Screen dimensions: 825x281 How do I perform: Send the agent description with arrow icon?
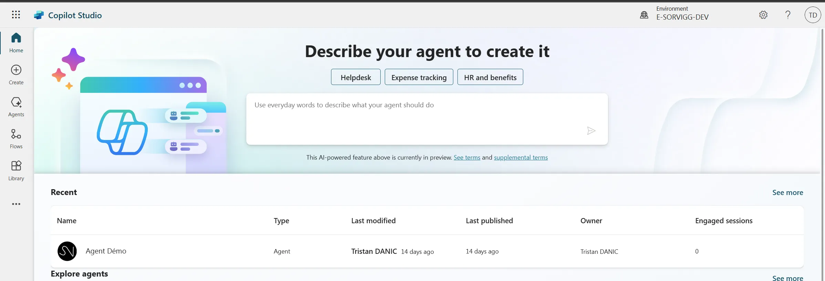point(591,131)
